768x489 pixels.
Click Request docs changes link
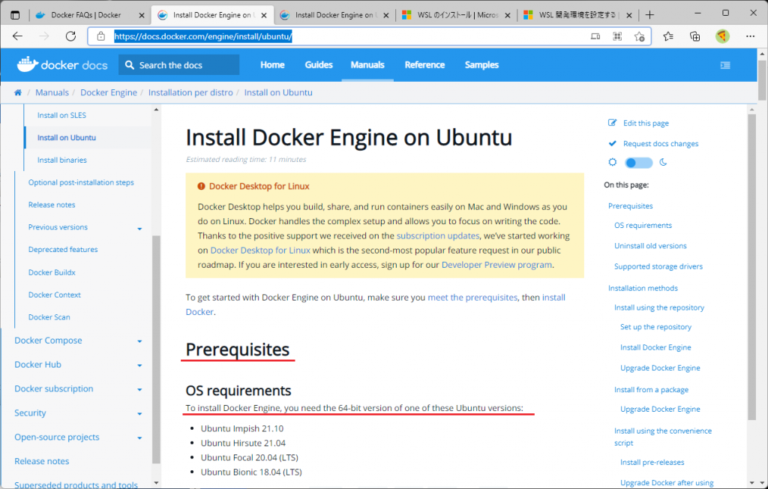tap(661, 143)
